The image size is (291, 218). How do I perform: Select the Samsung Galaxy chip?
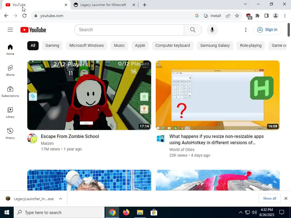[215, 46]
